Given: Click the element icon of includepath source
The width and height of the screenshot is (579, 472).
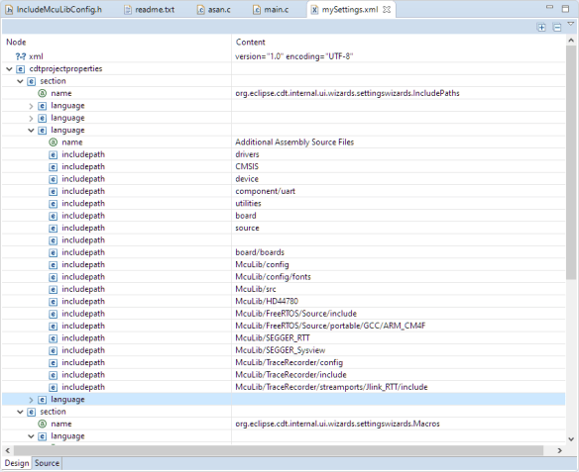Looking at the screenshot, I should point(54,228).
